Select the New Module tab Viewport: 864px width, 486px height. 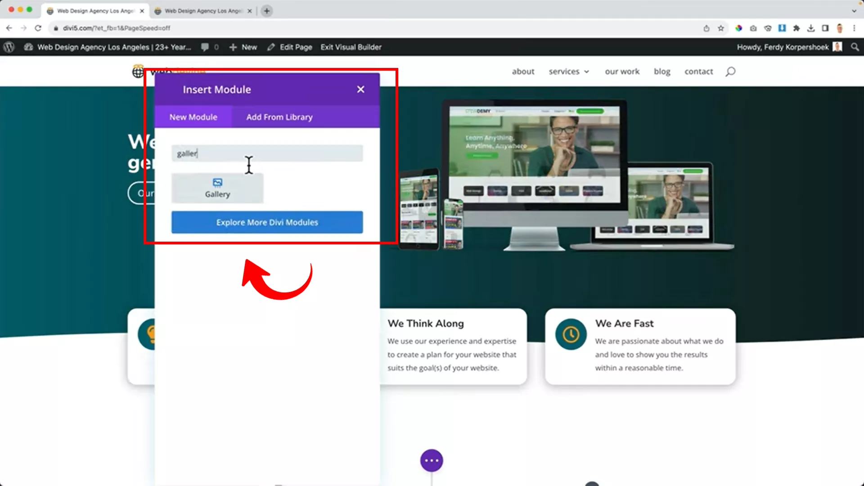click(x=193, y=117)
